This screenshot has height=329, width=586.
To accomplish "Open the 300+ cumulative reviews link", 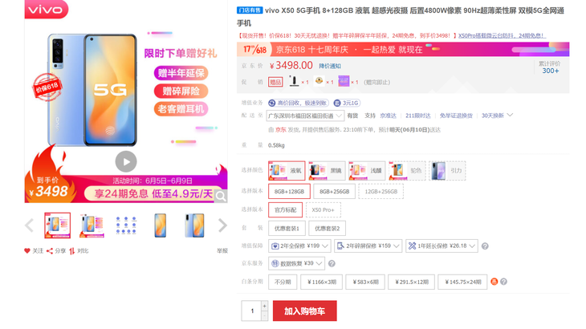I will 551,71.
